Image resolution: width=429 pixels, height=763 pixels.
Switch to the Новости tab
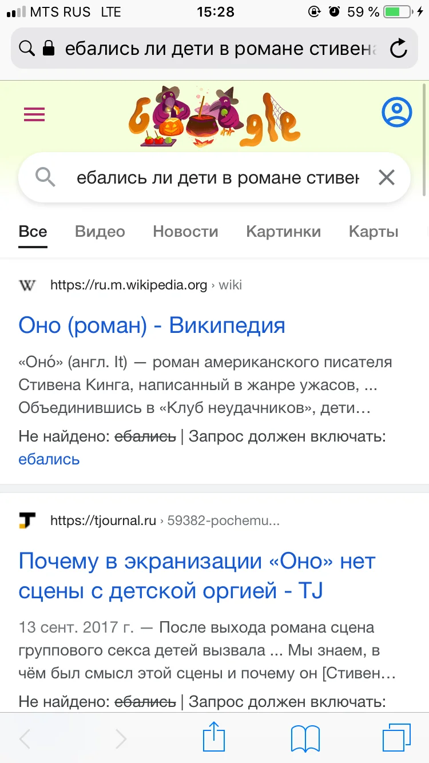pyautogui.click(x=185, y=232)
